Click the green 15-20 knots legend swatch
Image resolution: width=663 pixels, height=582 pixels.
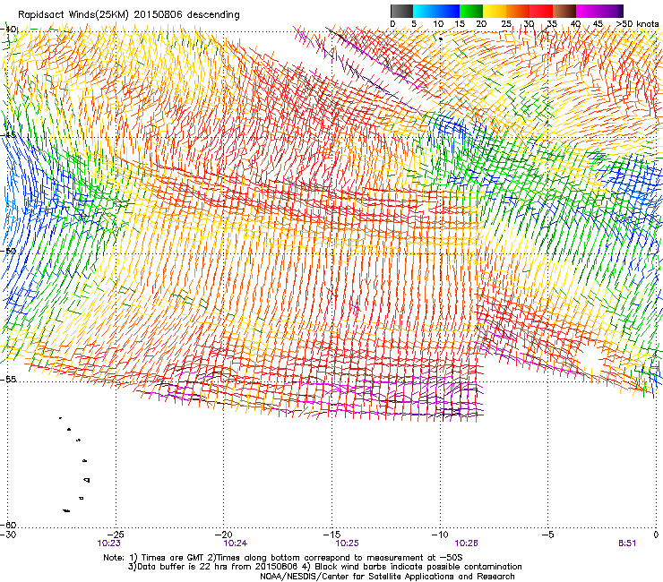pyautogui.click(x=471, y=11)
